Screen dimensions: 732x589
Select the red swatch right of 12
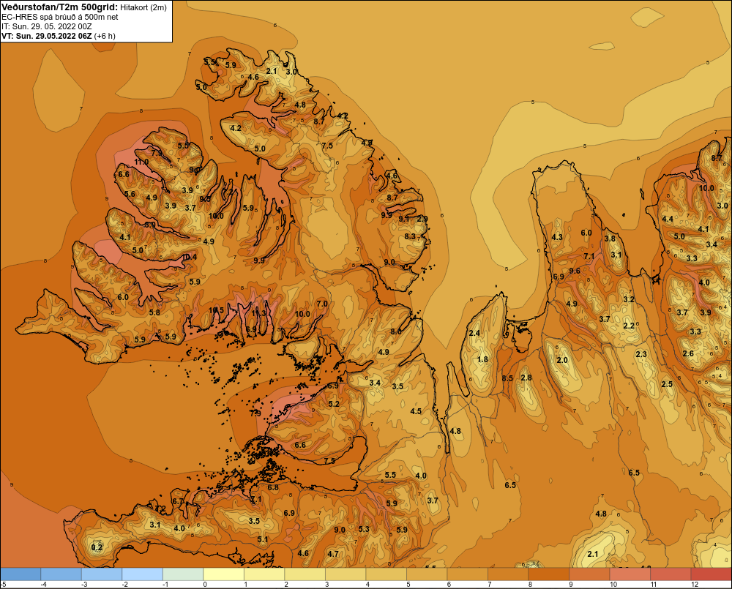[711, 574]
